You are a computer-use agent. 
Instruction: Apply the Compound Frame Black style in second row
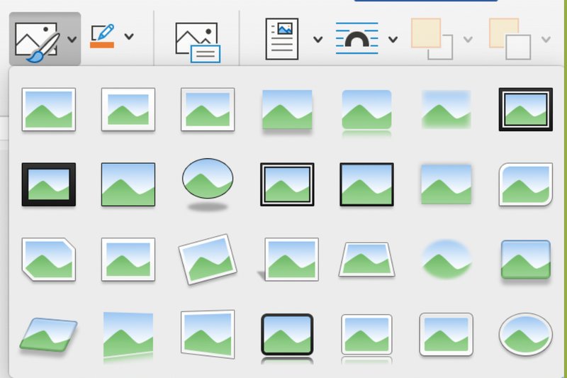[287, 184]
